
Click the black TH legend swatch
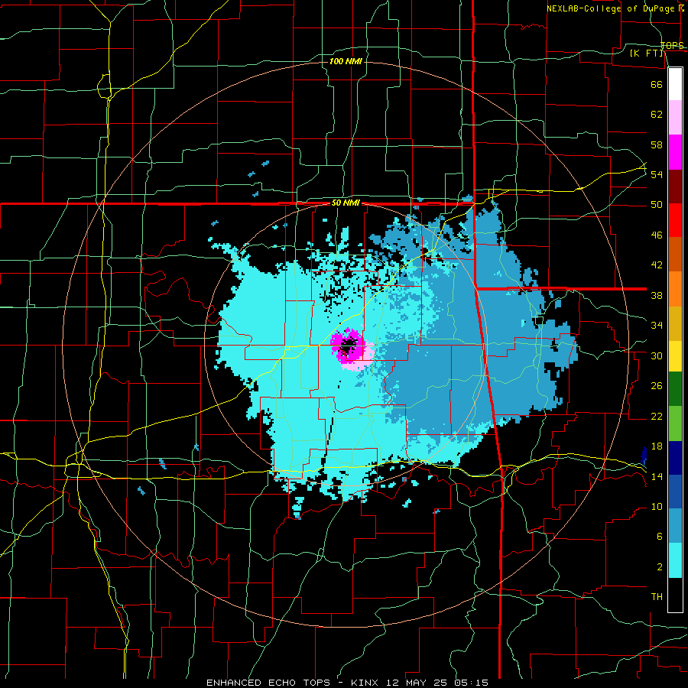pos(675,595)
